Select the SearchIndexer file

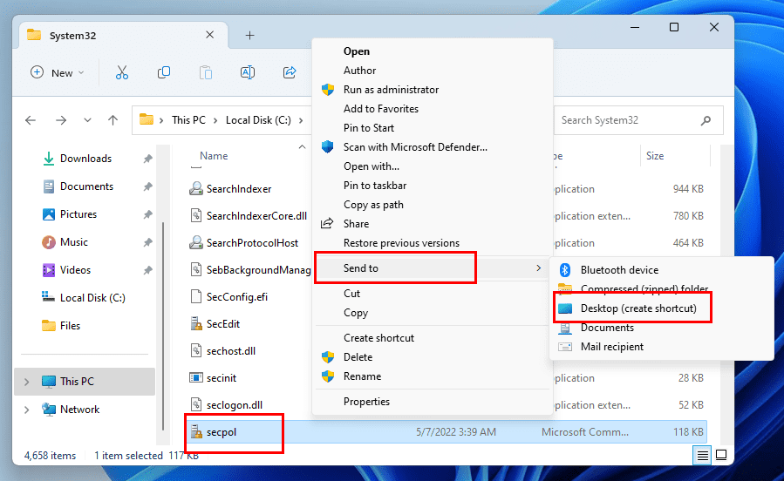(239, 189)
